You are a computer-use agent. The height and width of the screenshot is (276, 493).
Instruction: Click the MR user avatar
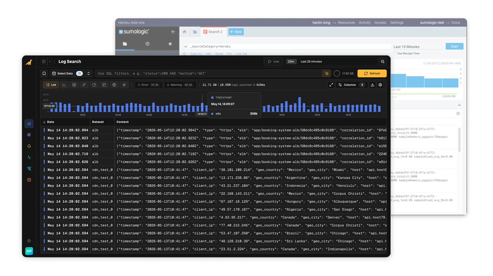(29, 251)
